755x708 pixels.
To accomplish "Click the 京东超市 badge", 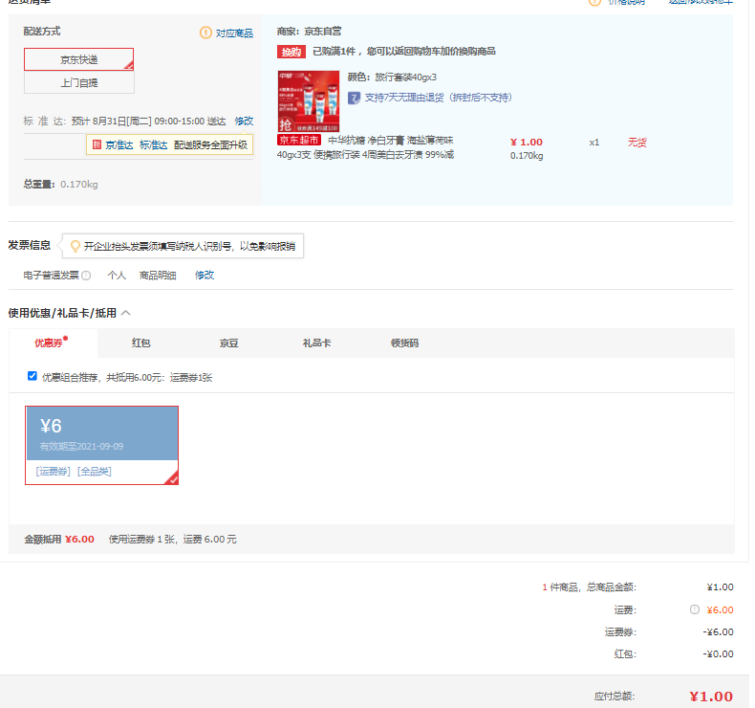I will point(299,140).
